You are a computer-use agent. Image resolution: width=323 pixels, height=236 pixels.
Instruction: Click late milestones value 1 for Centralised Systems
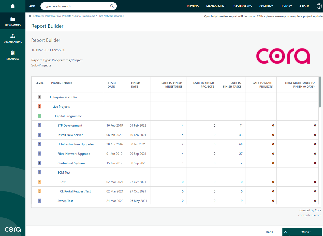point(183,163)
